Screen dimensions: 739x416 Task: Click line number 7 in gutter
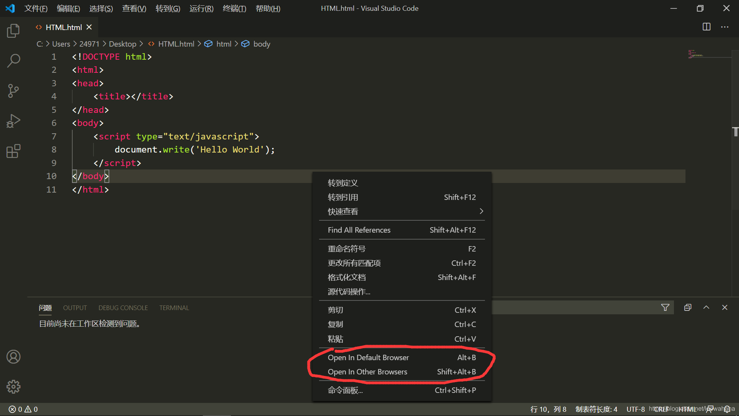tap(54, 136)
